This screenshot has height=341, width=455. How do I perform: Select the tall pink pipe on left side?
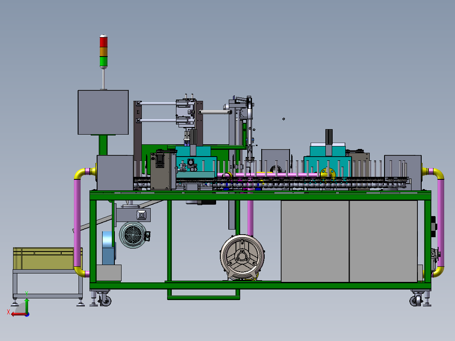(x=77, y=223)
